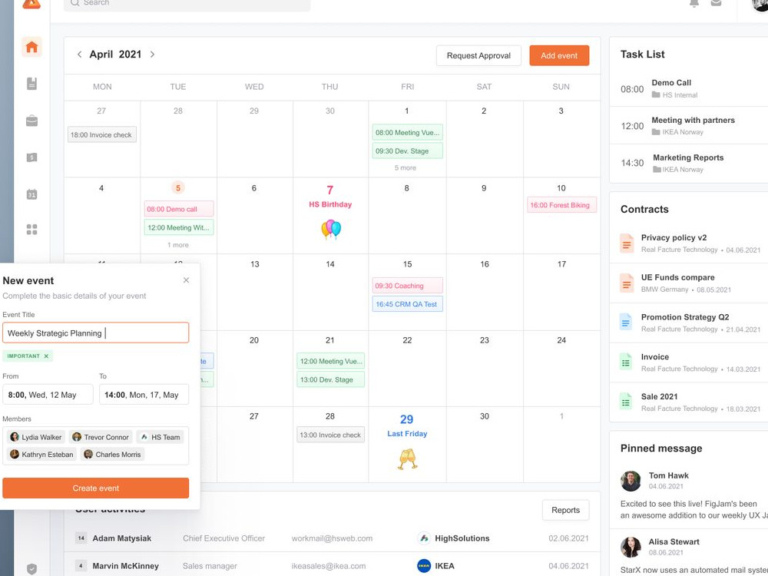Screen dimensions: 768x576
Task: Open Privacy policy v2 document icon
Action: point(627,243)
